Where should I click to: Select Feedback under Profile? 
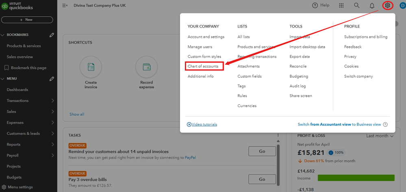(x=353, y=47)
